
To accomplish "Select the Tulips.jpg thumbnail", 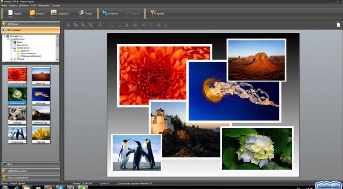I will point(41,135).
